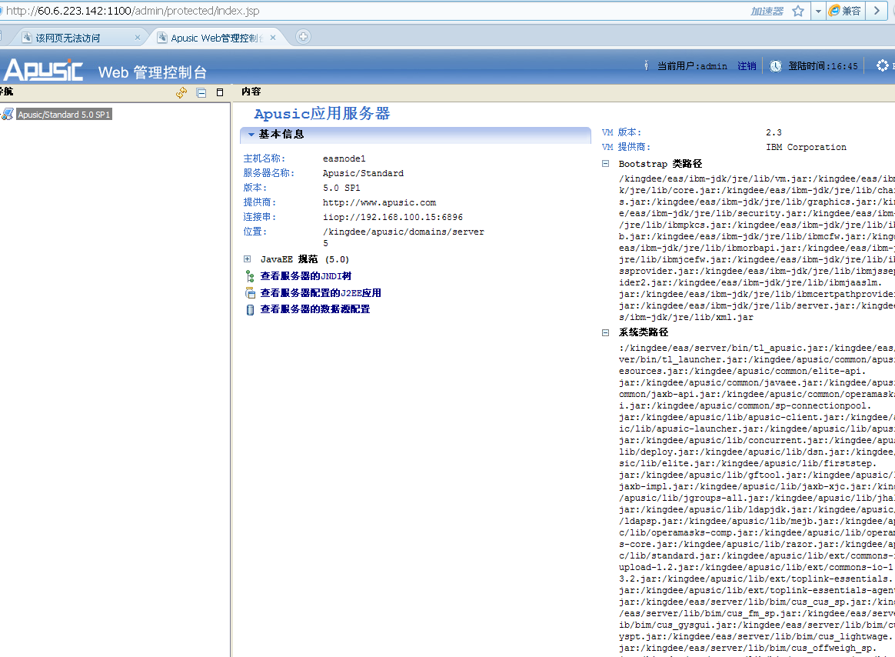895x657 pixels.
Task: Select Apusic/Standard 5.0 SP1 tree node
Action: coord(64,115)
